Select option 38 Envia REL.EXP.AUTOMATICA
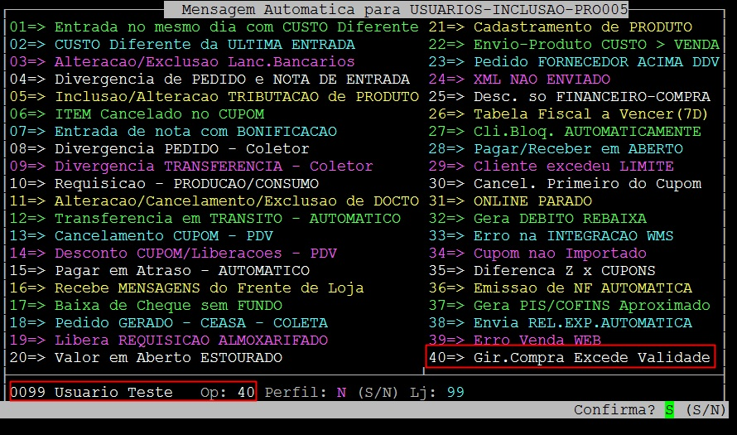The width and height of the screenshot is (737, 435). (x=561, y=323)
